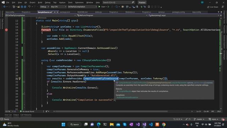Open the PetForm.Program type navigation dropdown
Screen dimensions: 227x128
pyautogui.click(x=112, y=15)
